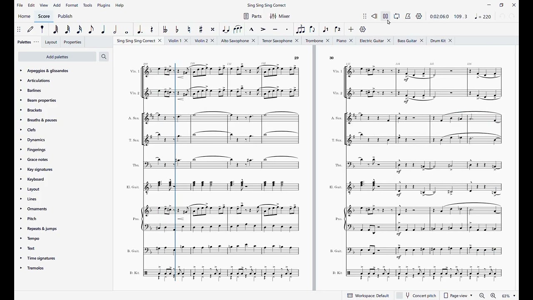The height and width of the screenshot is (300, 533).
Task: Open the Format menu
Action: pyautogui.click(x=72, y=5)
